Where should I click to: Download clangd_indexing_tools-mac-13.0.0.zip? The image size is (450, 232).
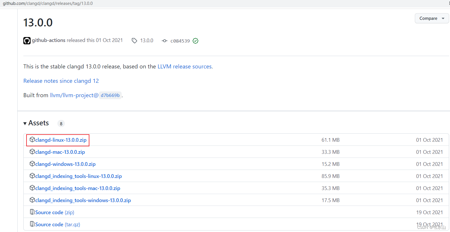tap(78, 188)
